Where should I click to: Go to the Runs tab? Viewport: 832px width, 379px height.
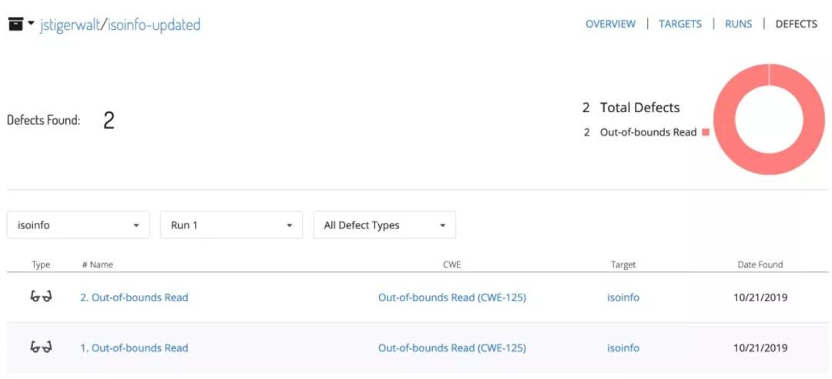738,24
